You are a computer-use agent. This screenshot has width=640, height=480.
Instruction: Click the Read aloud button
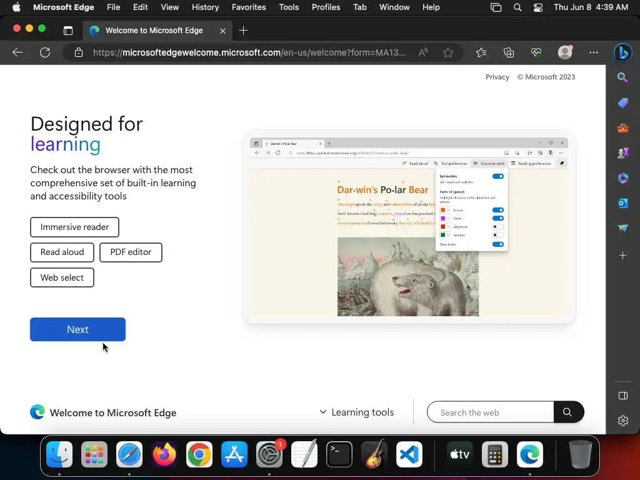(x=62, y=252)
